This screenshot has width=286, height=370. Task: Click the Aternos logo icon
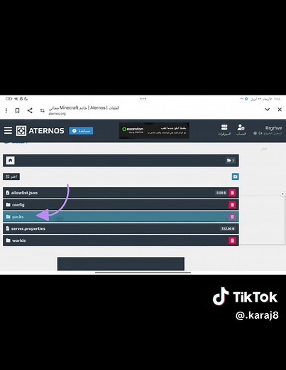[x=21, y=131]
